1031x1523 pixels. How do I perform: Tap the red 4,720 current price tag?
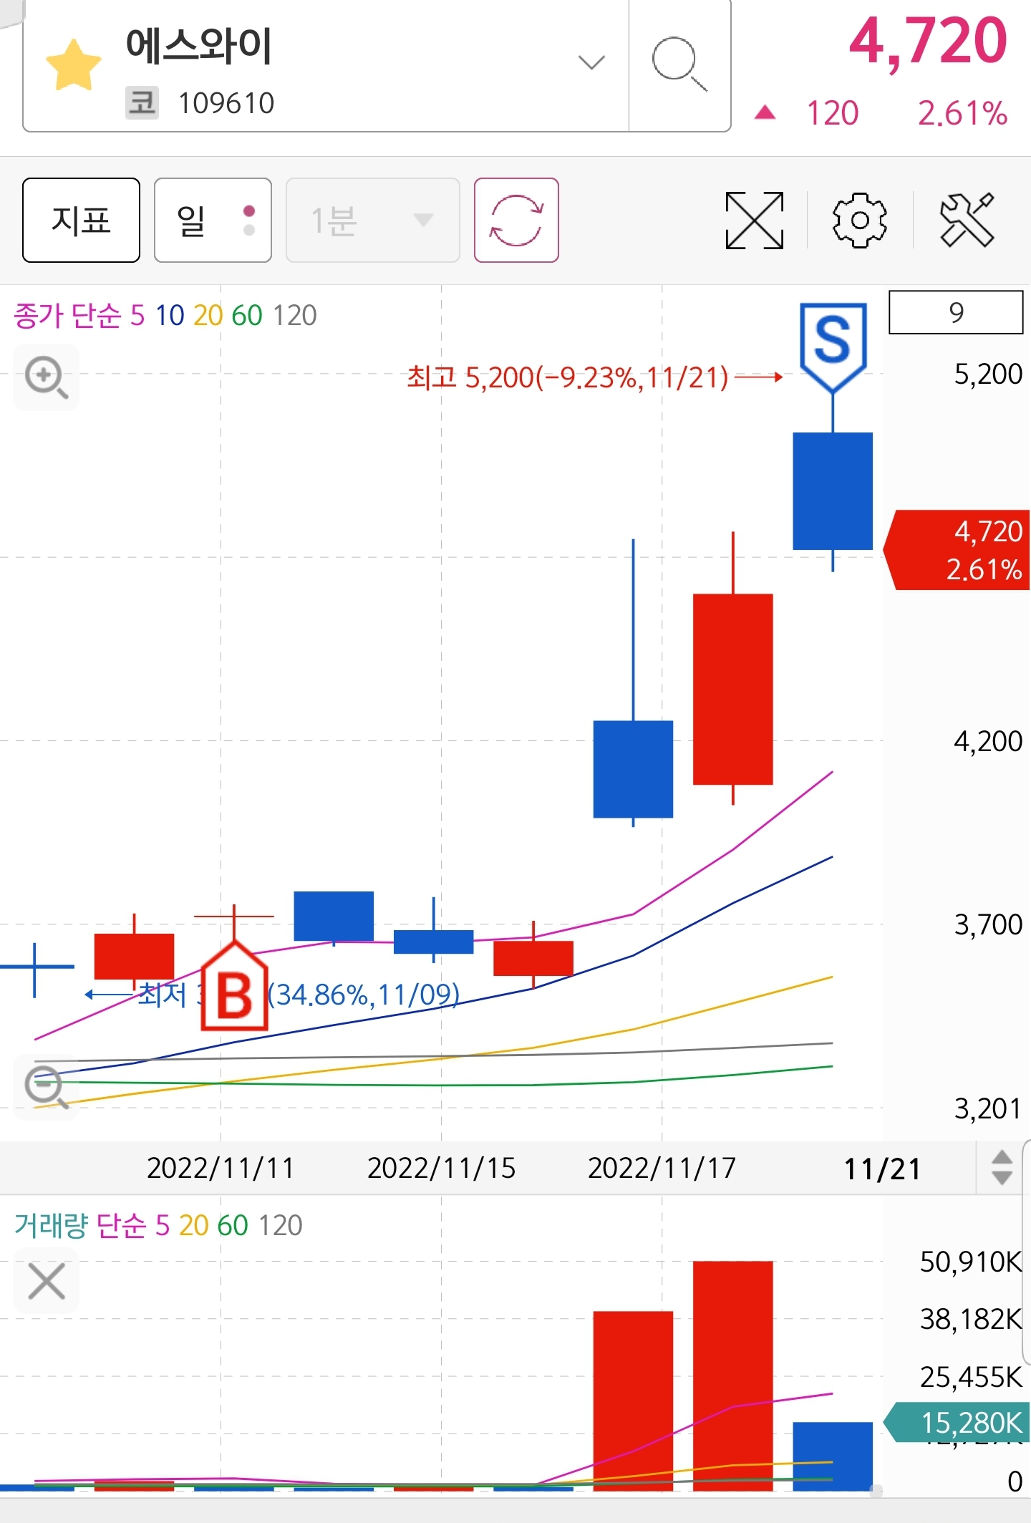pos(958,550)
